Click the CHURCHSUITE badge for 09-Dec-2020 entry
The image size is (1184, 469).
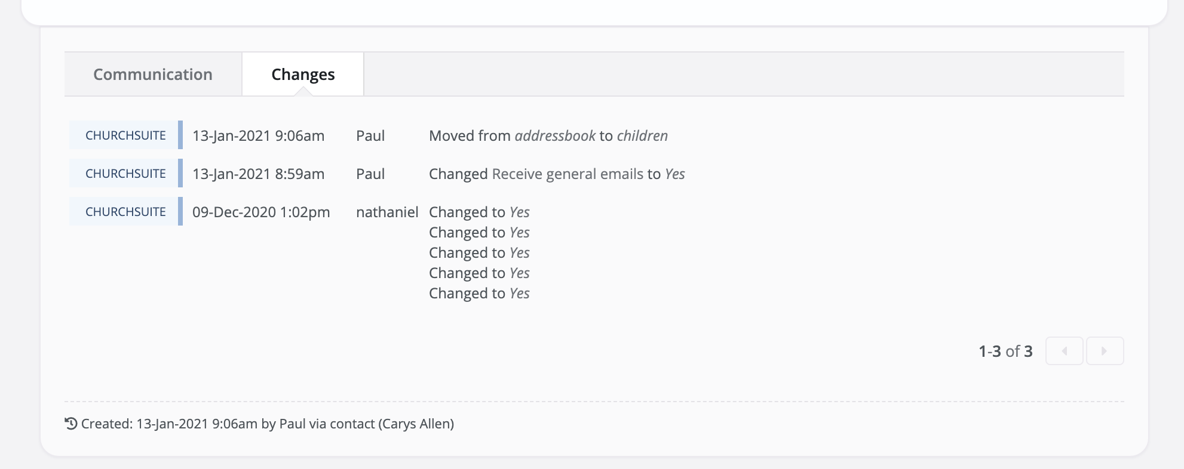click(x=125, y=212)
